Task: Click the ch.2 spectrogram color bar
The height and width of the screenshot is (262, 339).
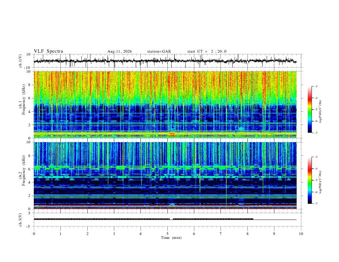Action: pyautogui.click(x=309, y=180)
